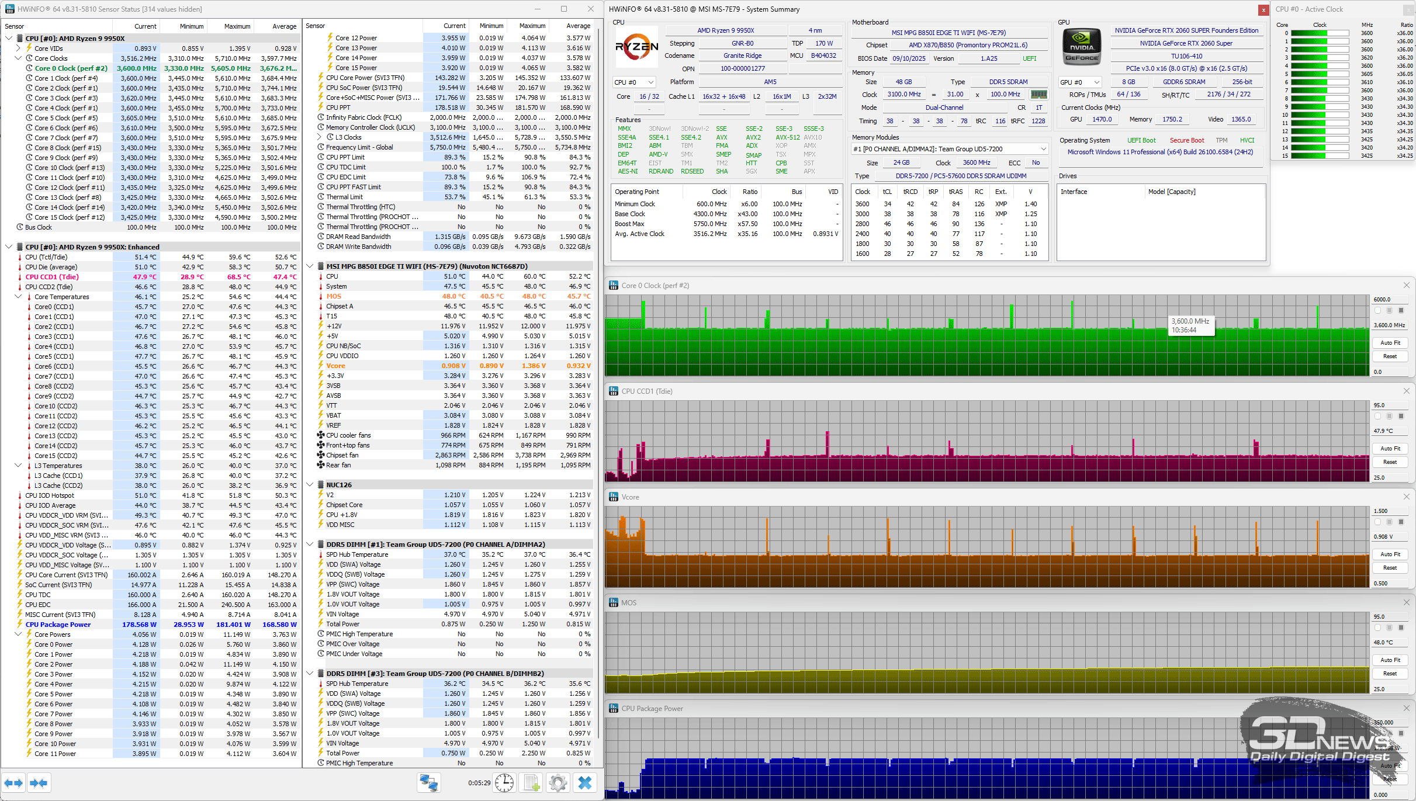The height and width of the screenshot is (801, 1416).
Task: Click the expand columns arrows icon
Action: [13, 783]
